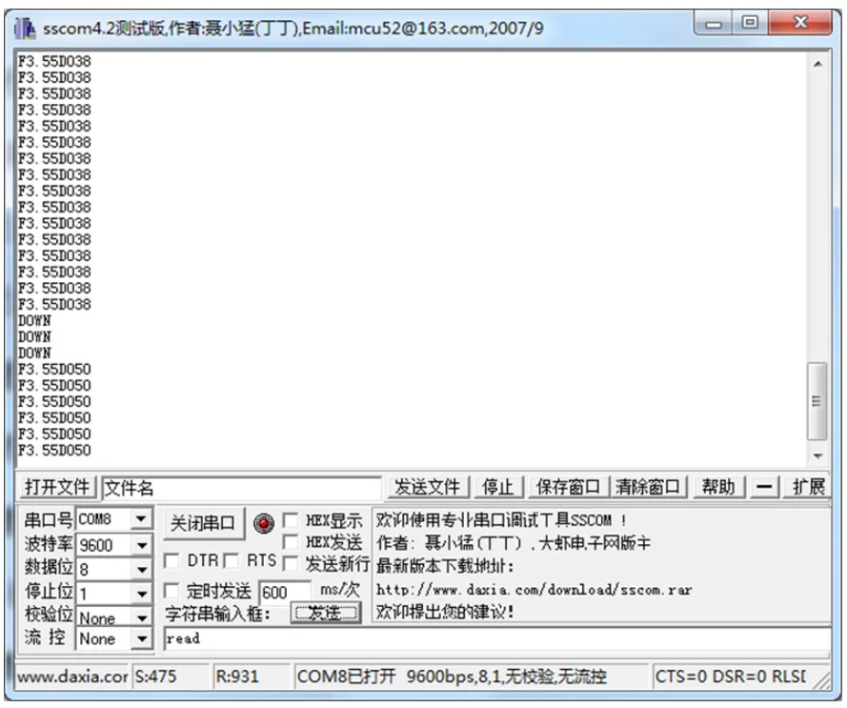This screenshot has height=708, width=847.
Task: Click the 600 ms interval field
Action: (x=285, y=593)
